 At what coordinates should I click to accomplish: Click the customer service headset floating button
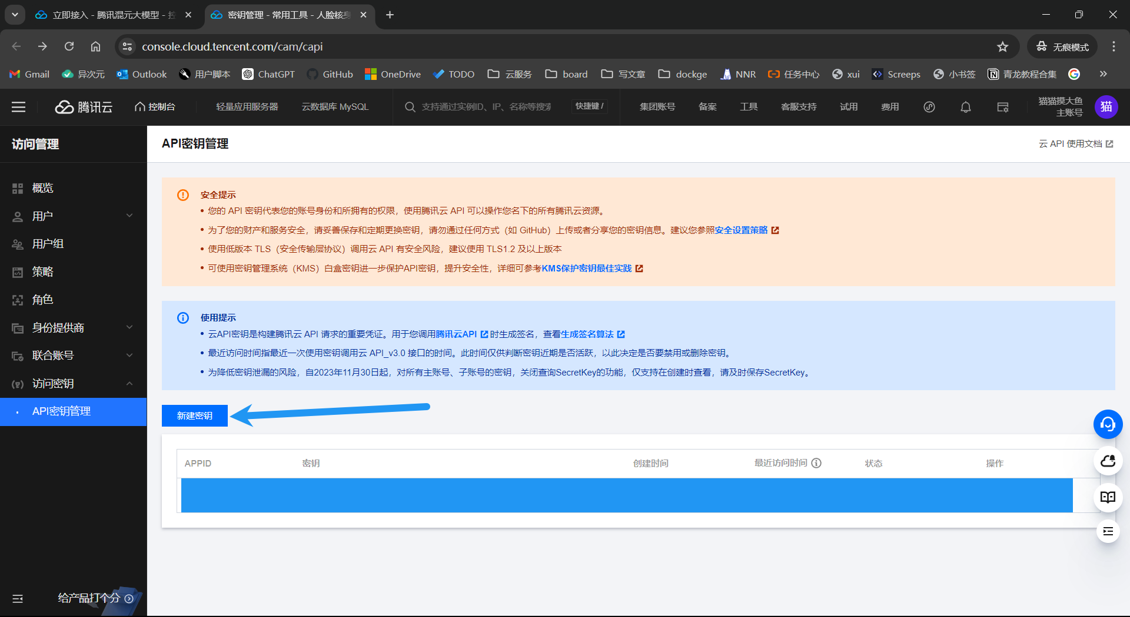[1108, 424]
